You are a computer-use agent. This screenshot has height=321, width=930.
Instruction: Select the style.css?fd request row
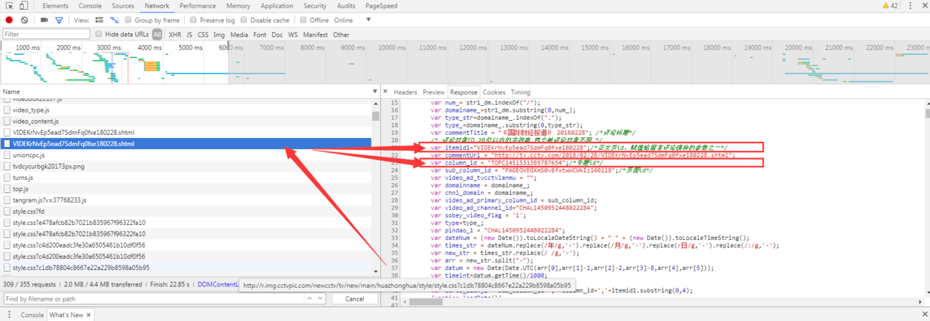[x=187, y=211]
